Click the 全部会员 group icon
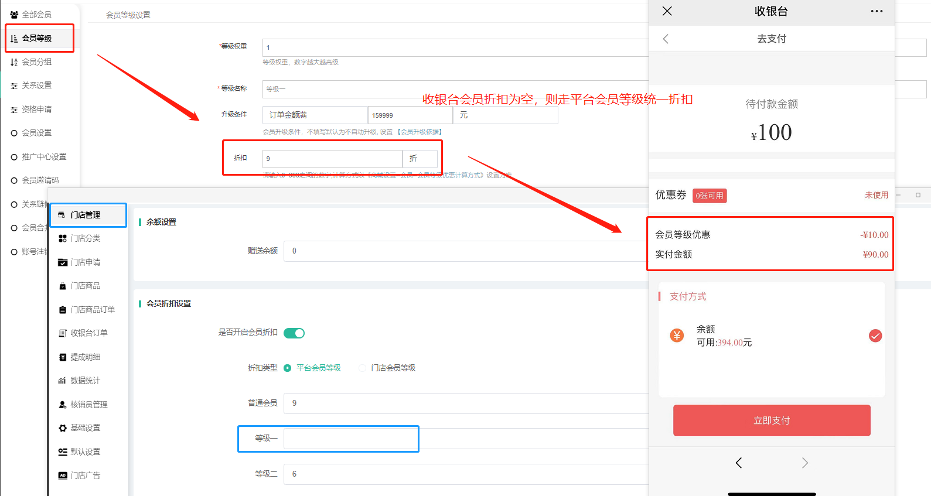 [x=14, y=15]
